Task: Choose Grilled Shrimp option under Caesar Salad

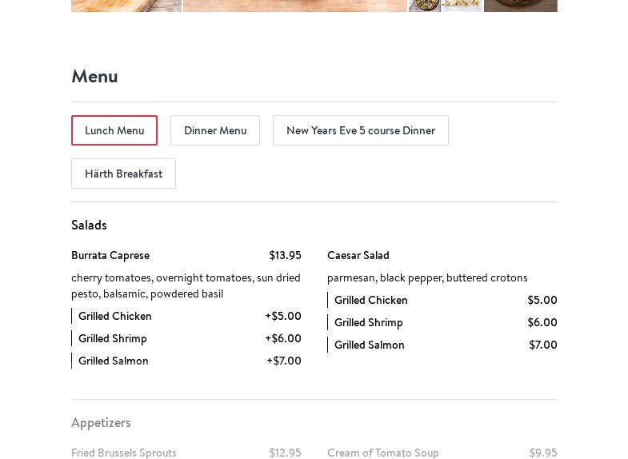Action: [x=369, y=323]
